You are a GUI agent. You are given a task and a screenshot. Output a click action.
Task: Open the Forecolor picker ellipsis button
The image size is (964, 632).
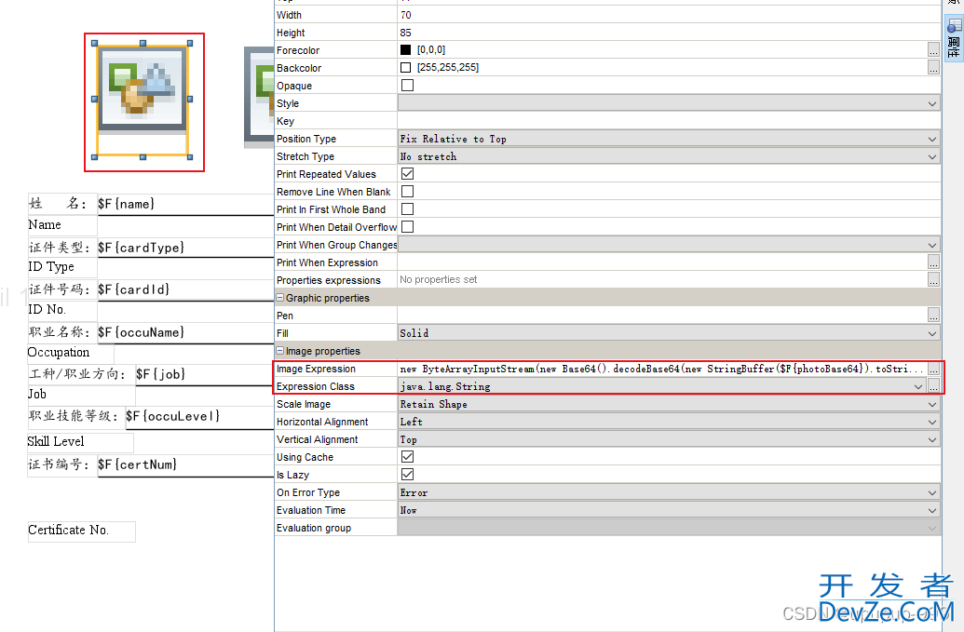pos(933,50)
